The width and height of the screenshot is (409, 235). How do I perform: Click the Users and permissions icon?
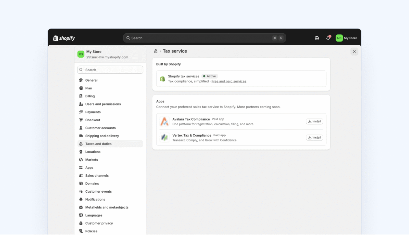(81, 104)
